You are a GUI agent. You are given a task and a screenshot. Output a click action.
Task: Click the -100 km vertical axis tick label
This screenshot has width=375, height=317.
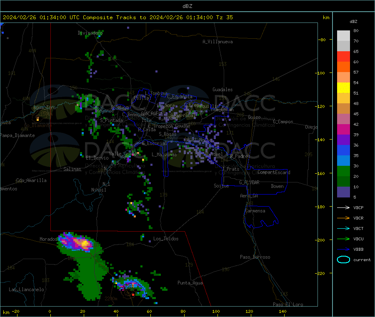(321, 73)
